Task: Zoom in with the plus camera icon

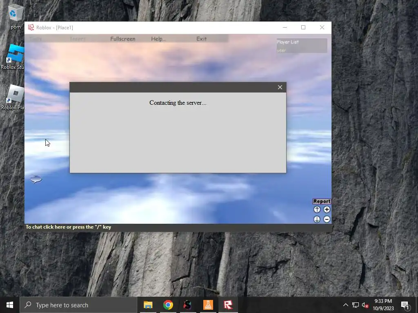Action: pos(327,209)
